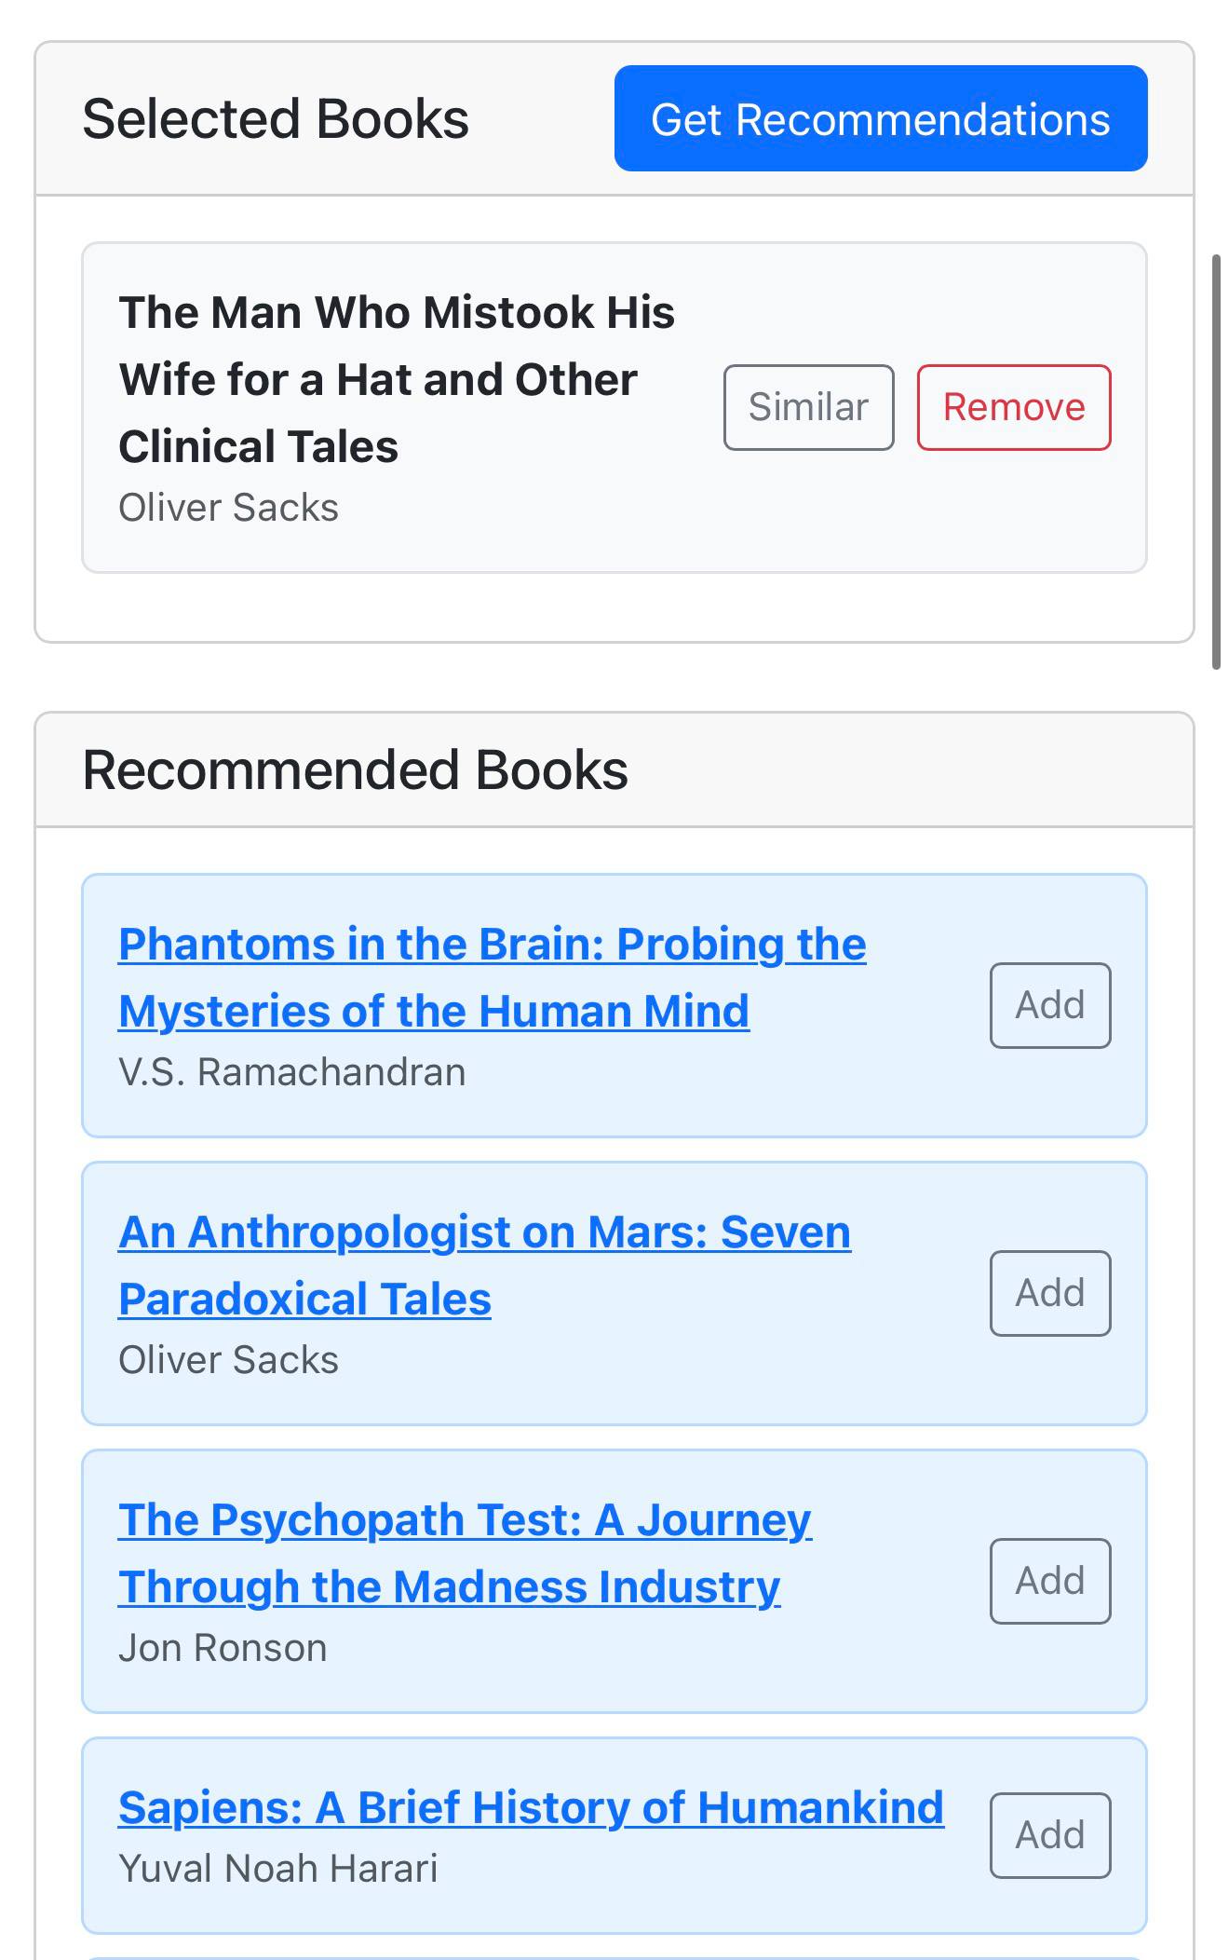Click the Jon Ronson author name
This screenshot has width=1229, height=1960.
(223, 1648)
